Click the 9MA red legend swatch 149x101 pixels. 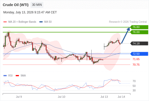click(x=17, y=76)
